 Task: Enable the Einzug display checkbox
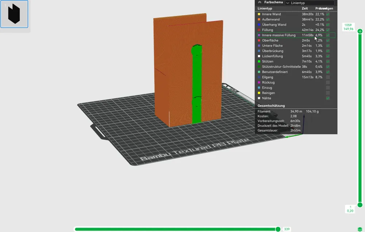pyautogui.click(x=328, y=88)
